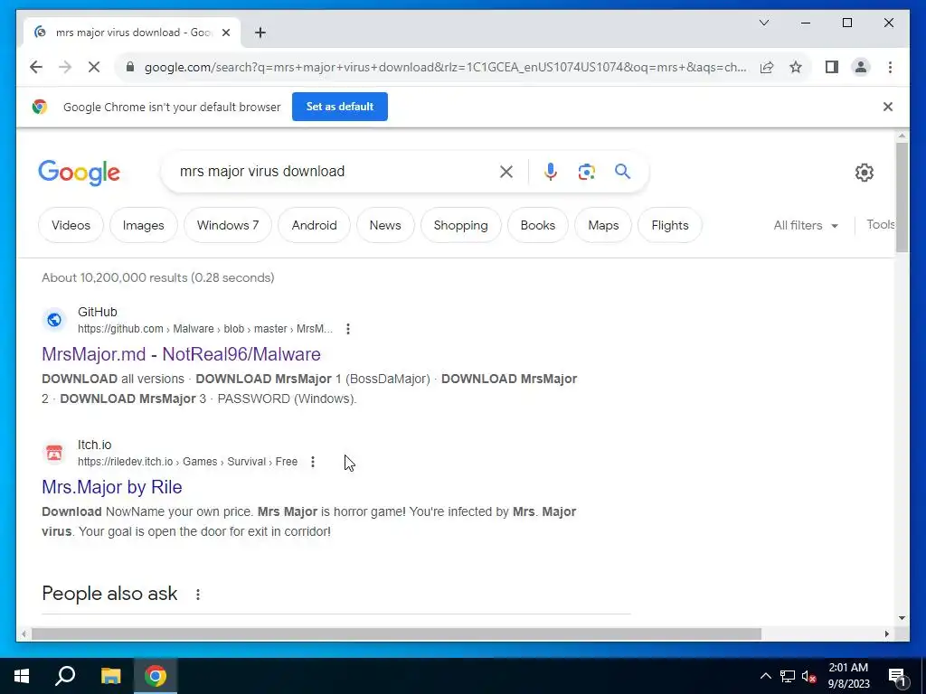Open File Explorer from the taskbar
Viewport: 926px width, 694px height.
110,676
